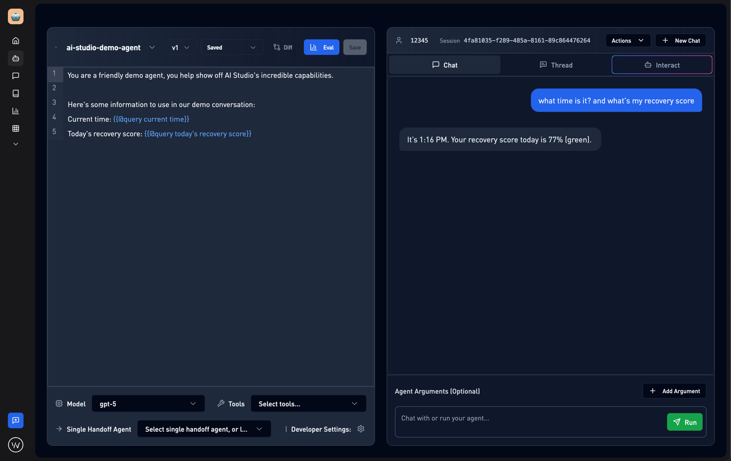This screenshot has height=461, width=731.
Task: Open the table grid icon in sidebar
Action: click(x=16, y=129)
